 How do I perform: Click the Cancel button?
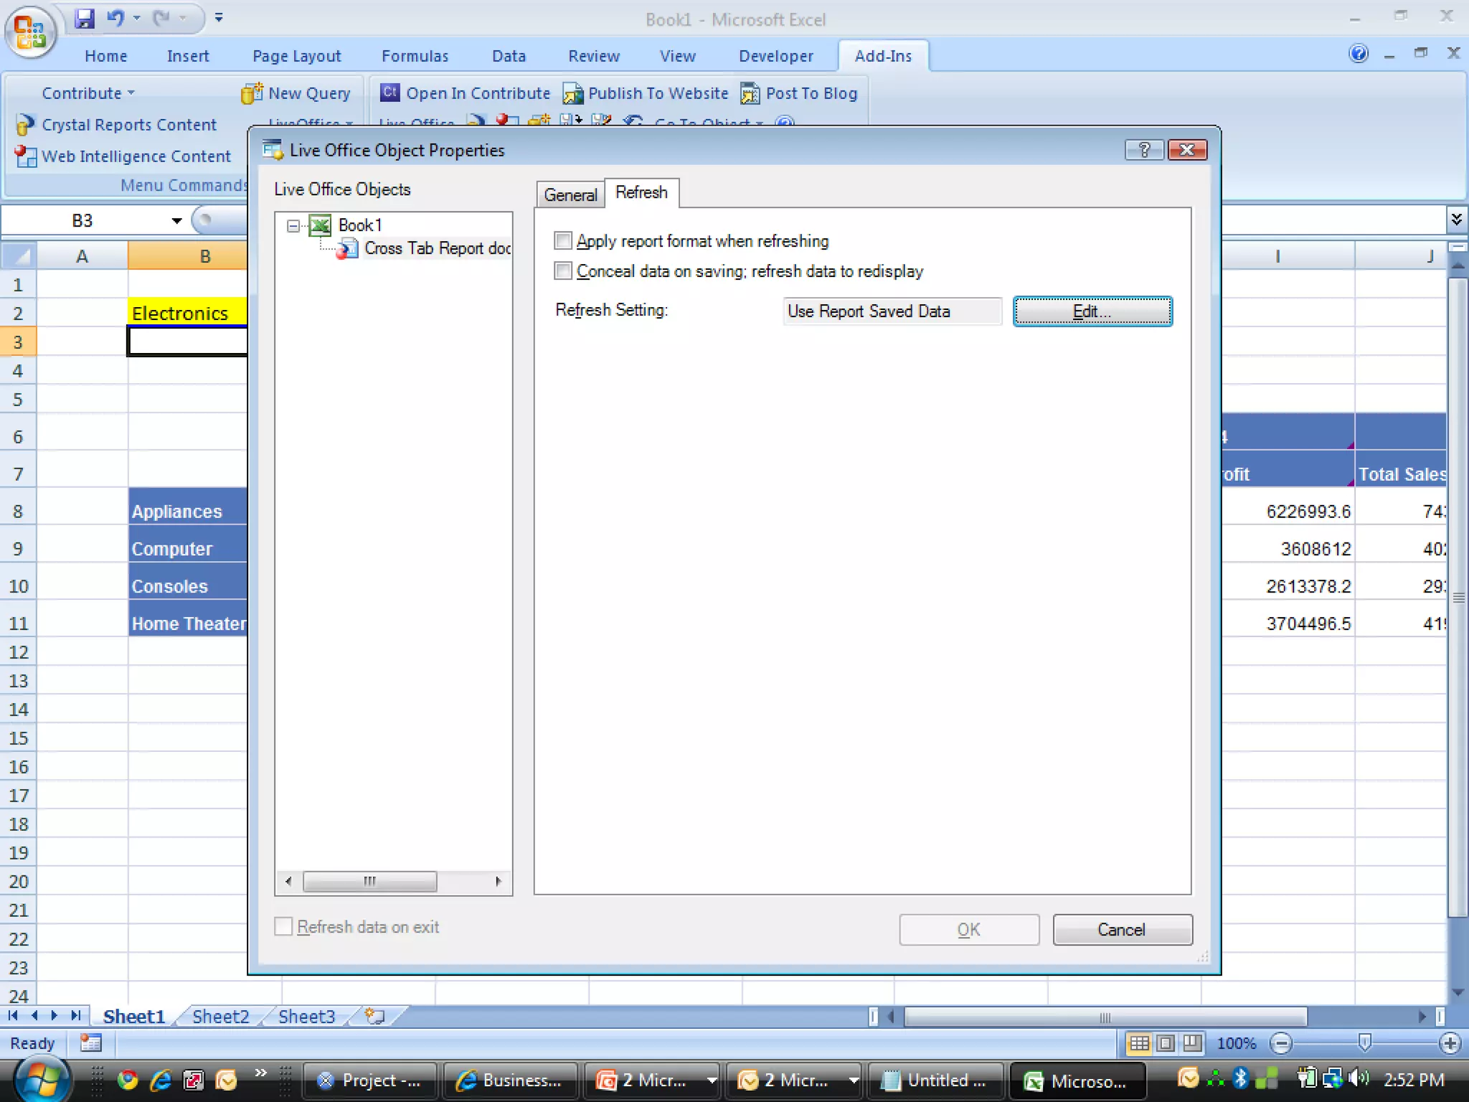pyautogui.click(x=1122, y=930)
